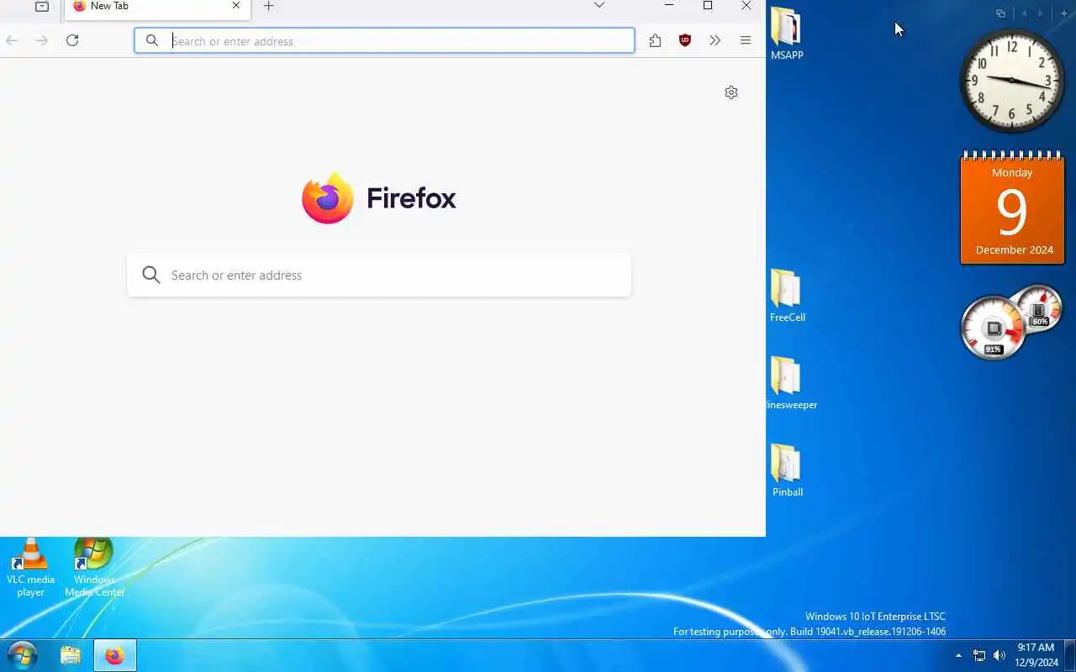Image resolution: width=1076 pixels, height=672 pixels.
Task: Go back one page
Action: (13, 40)
